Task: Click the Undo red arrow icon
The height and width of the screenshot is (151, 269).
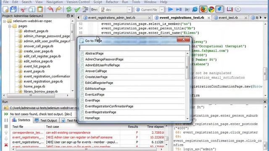Action: (50, 9)
